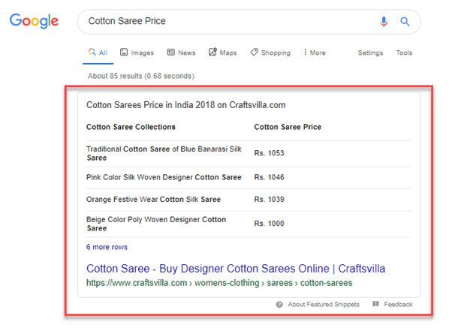The image size is (452, 328).
Task: Open search Tools
Action: point(404,53)
